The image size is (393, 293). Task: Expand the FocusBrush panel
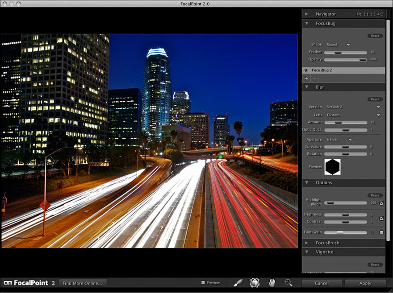[x=306, y=243]
